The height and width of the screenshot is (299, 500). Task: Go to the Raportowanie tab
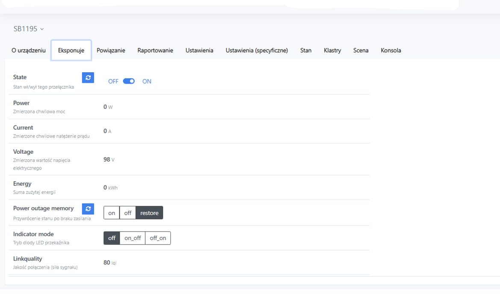point(155,50)
